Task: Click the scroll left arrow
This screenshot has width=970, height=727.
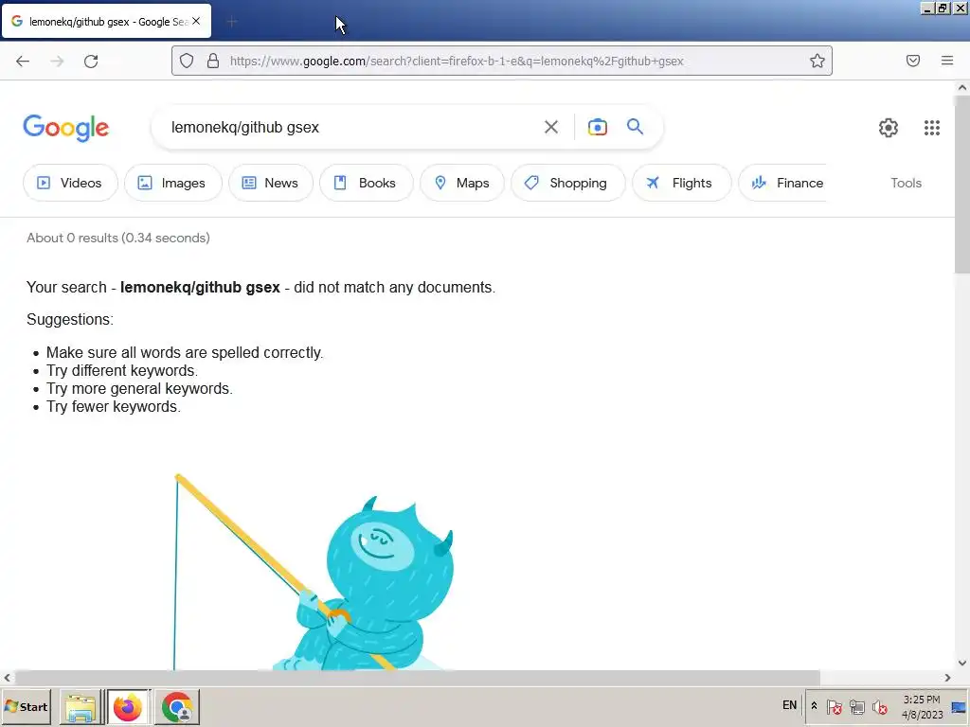Action: pyautogui.click(x=7, y=678)
